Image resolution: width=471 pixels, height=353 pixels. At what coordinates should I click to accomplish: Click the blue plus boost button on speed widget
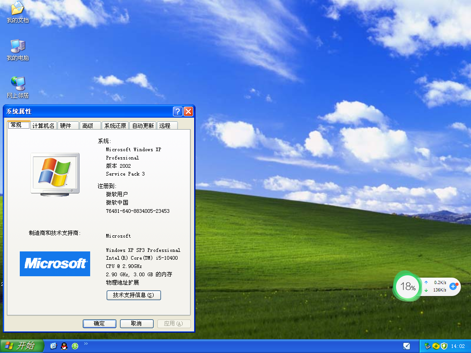[454, 286]
